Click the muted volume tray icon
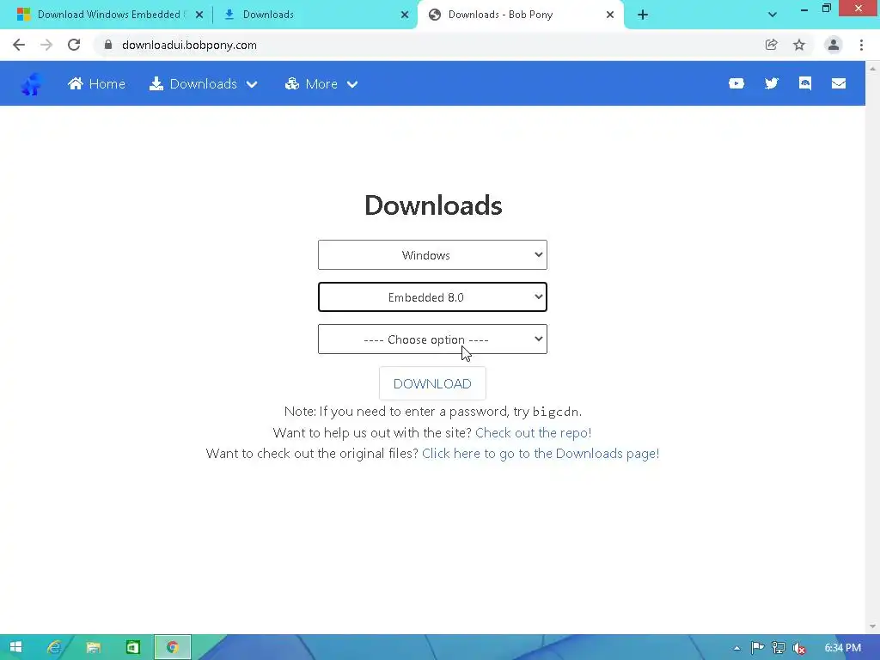Image resolution: width=880 pixels, height=660 pixels. coord(798,648)
